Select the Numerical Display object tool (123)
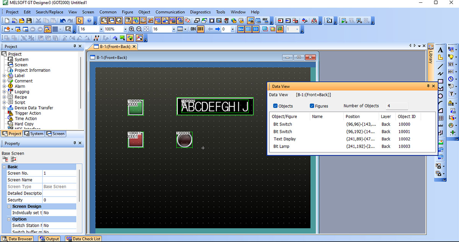Viewport: 459px width, 242px height. click(x=451, y=64)
